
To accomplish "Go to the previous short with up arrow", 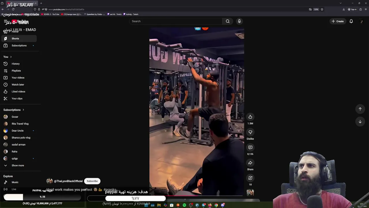I will tap(360, 109).
